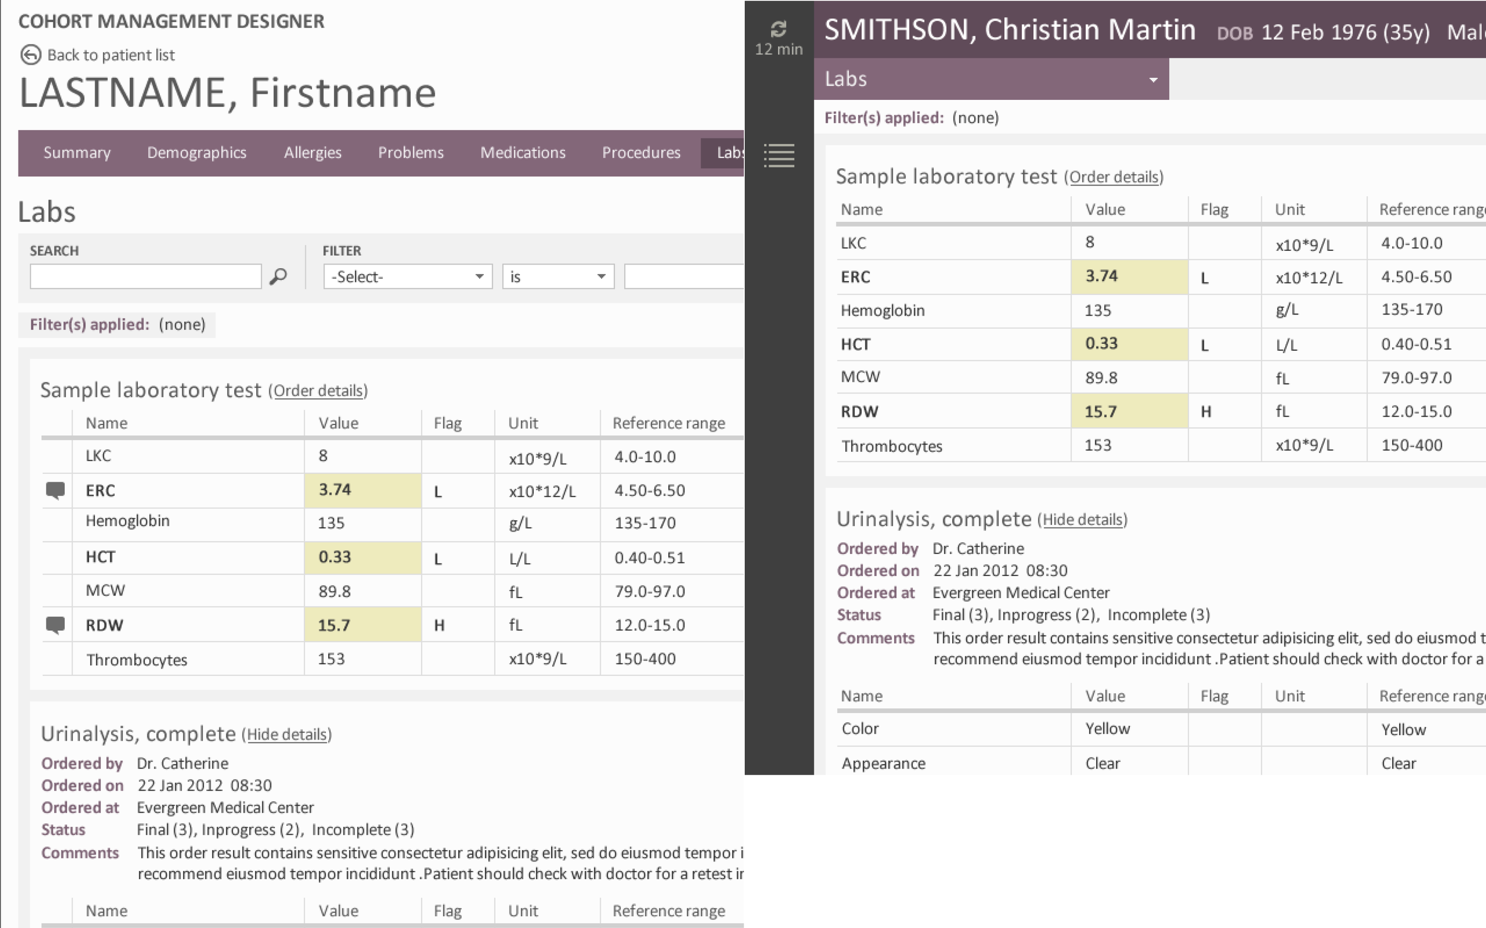Click Thrombocytes row name in left table
The width and height of the screenshot is (1486, 928).
point(137,660)
